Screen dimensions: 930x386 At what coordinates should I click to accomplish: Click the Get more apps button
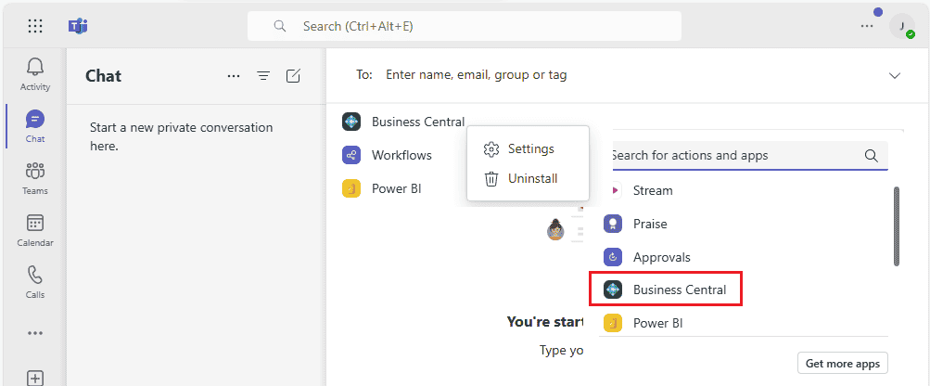point(842,363)
